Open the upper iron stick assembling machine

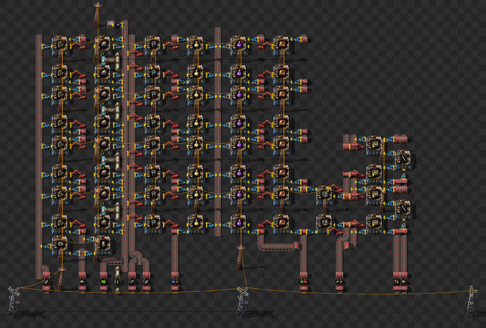403,159
